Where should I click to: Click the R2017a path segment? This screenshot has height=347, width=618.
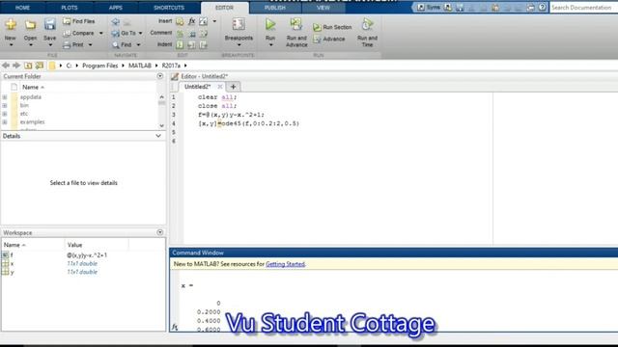coord(171,66)
